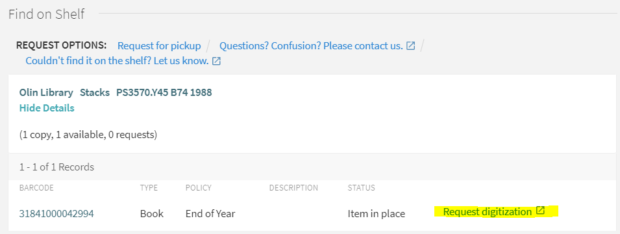Click the 'End of Year' policy cell
The width and height of the screenshot is (620, 234).
pyautogui.click(x=210, y=213)
